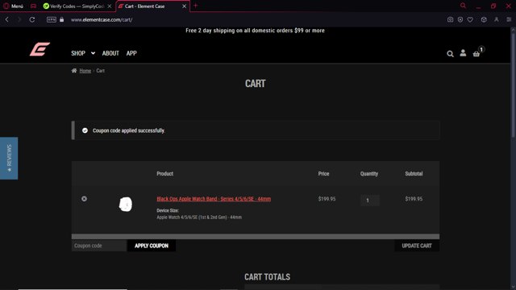Open the Opera Menu button
The height and width of the screenshot is (290, 516).
coord(13,6)
